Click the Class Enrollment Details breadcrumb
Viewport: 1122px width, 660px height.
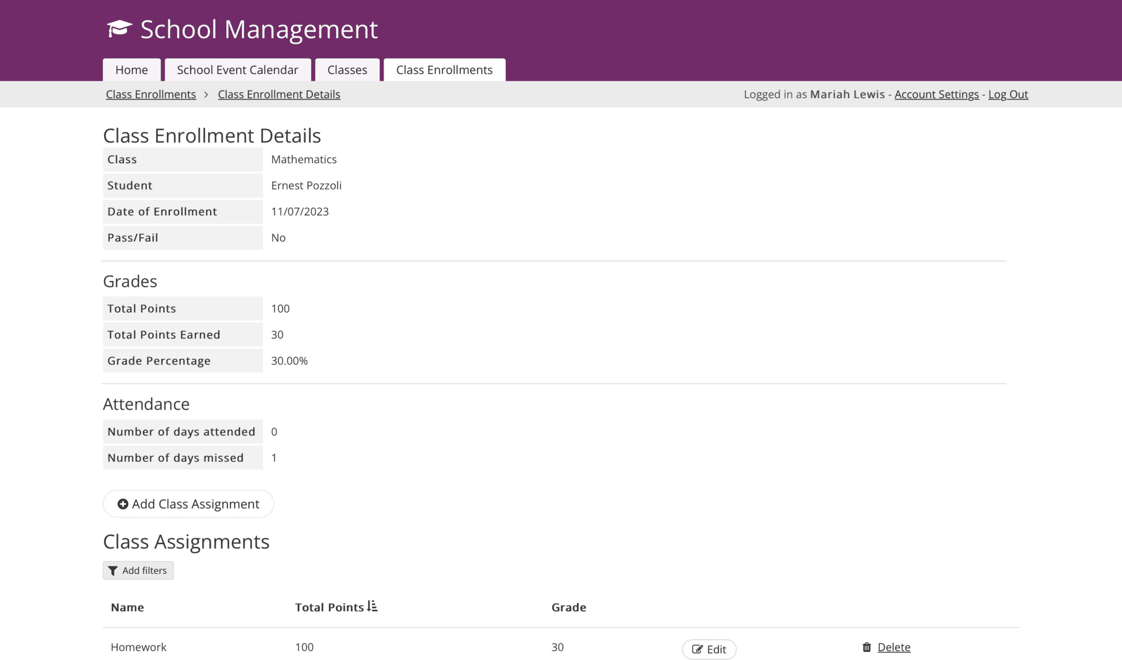pyautogui.click(x=279, y=94)
